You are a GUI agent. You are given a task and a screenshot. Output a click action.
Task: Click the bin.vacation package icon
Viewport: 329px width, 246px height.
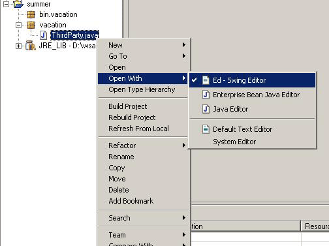click(31, 14)
